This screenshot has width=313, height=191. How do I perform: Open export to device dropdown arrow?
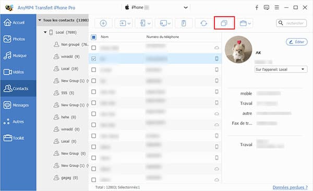point(149,23)
